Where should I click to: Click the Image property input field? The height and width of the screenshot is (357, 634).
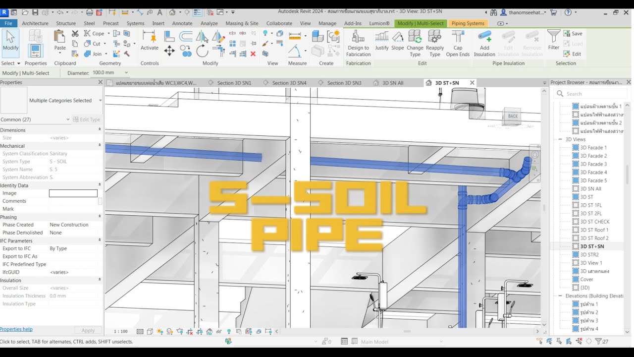point(73,193)
